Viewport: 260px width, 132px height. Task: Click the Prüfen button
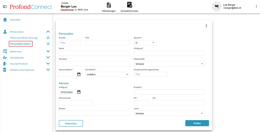(x=197, y=123)
